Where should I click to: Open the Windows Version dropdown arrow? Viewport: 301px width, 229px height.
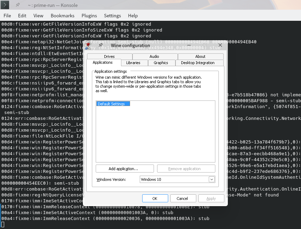coord(212,179)
